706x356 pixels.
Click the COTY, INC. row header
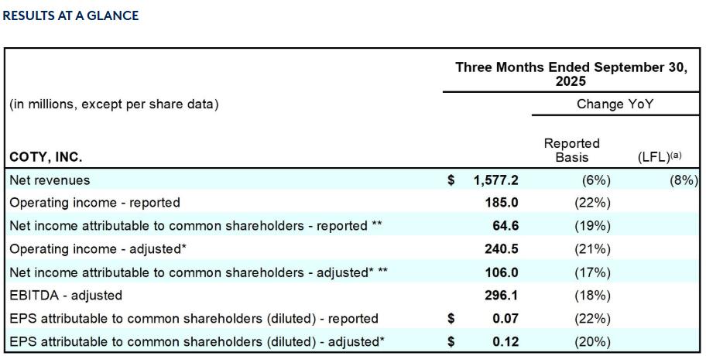(46, 157)
